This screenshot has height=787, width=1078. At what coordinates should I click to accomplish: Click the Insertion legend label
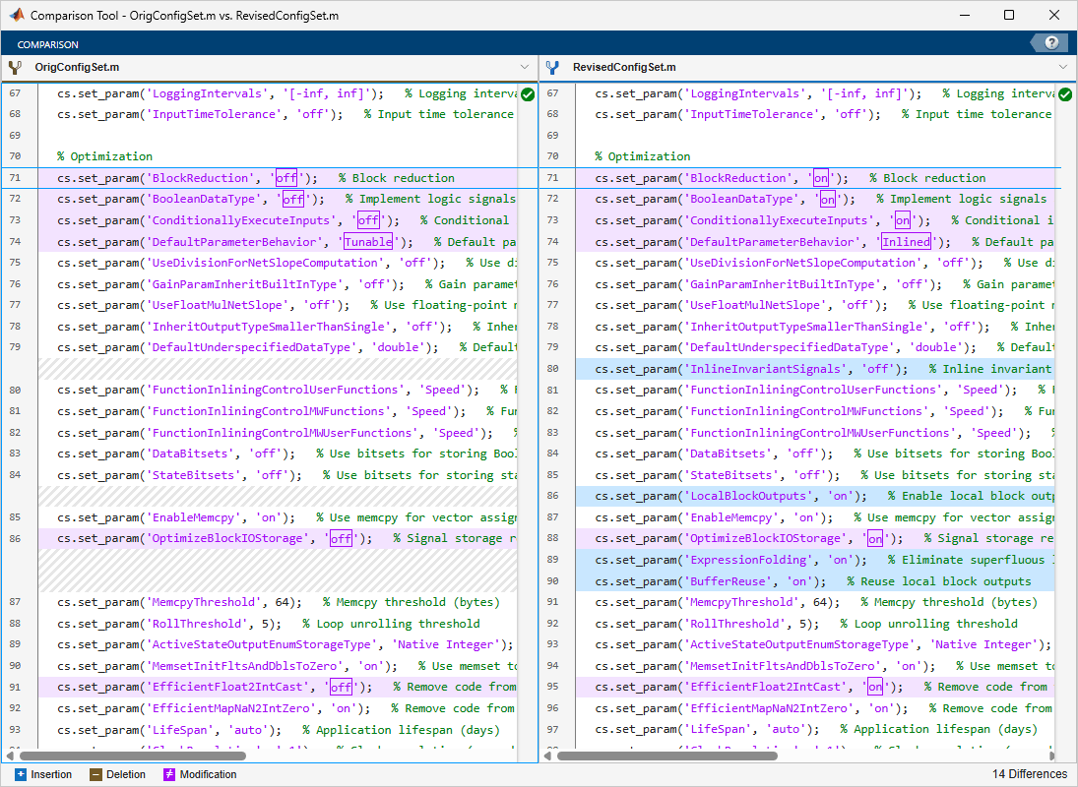tap(51, 774)
